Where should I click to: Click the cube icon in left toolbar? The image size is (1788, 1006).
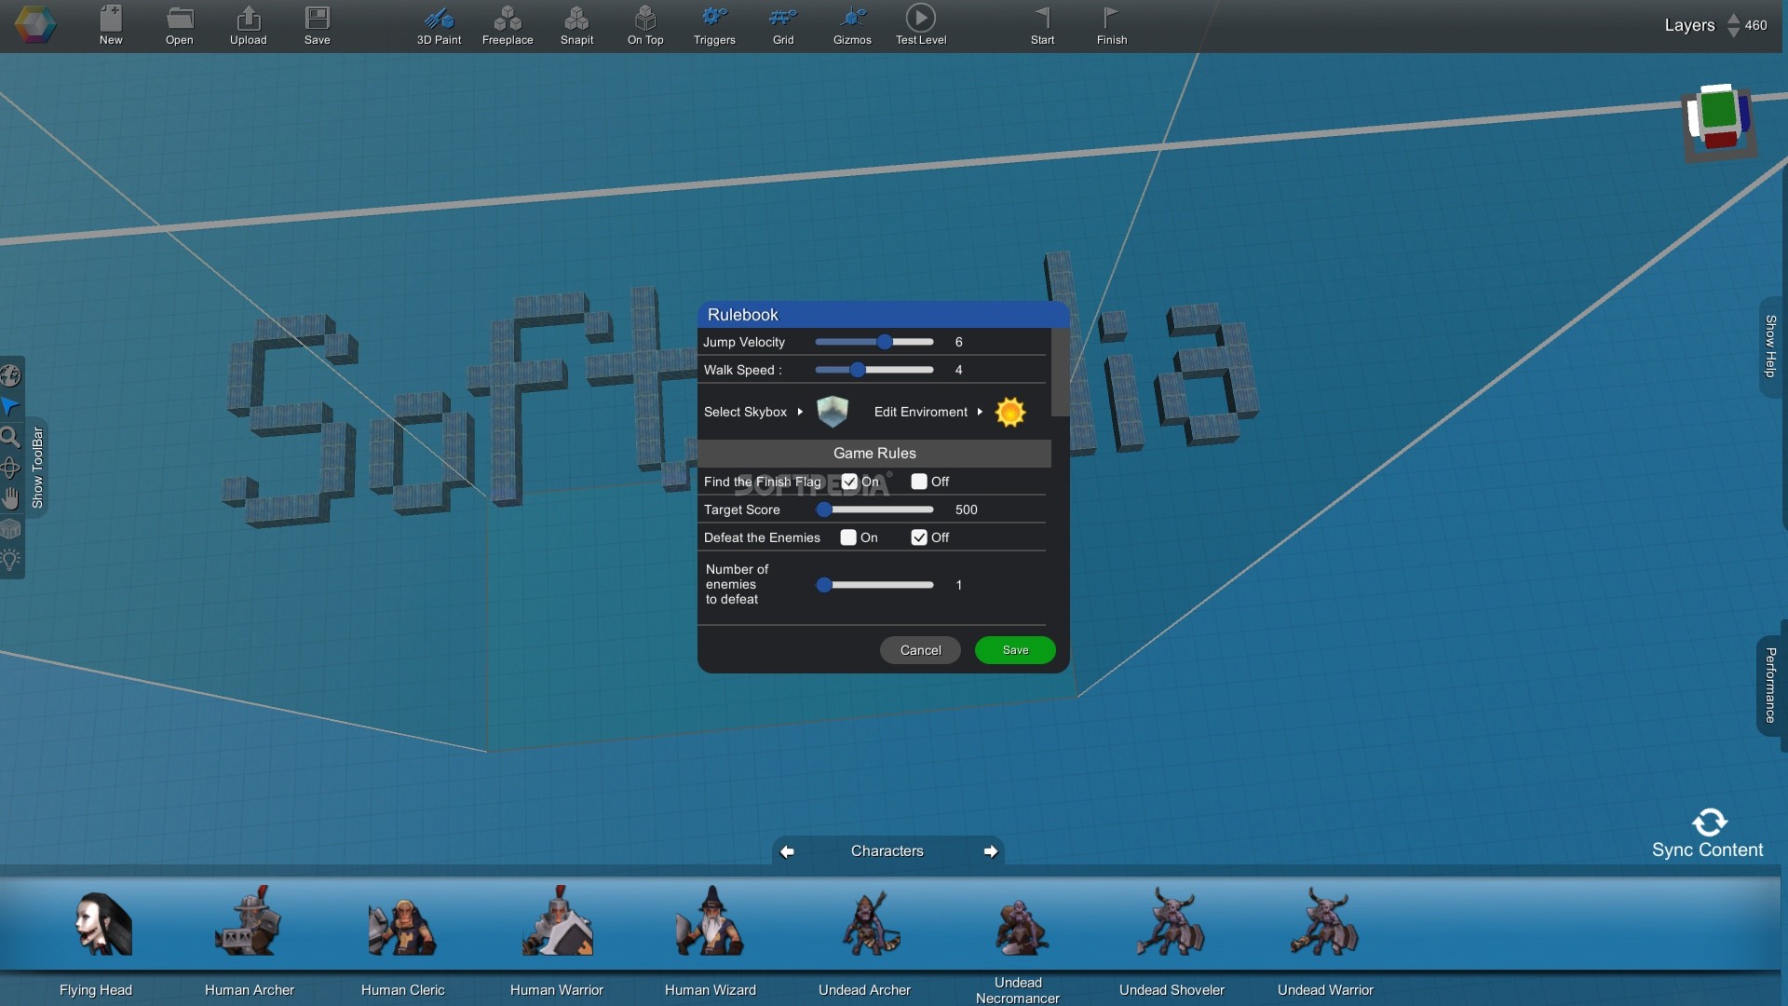click(10, 529)
